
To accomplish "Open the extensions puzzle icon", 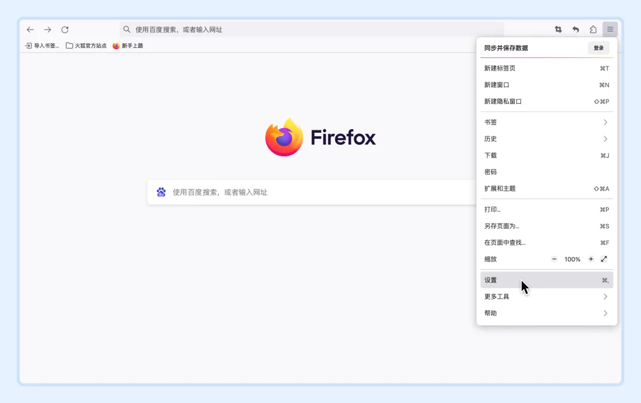I will click(x=593, y=30).
